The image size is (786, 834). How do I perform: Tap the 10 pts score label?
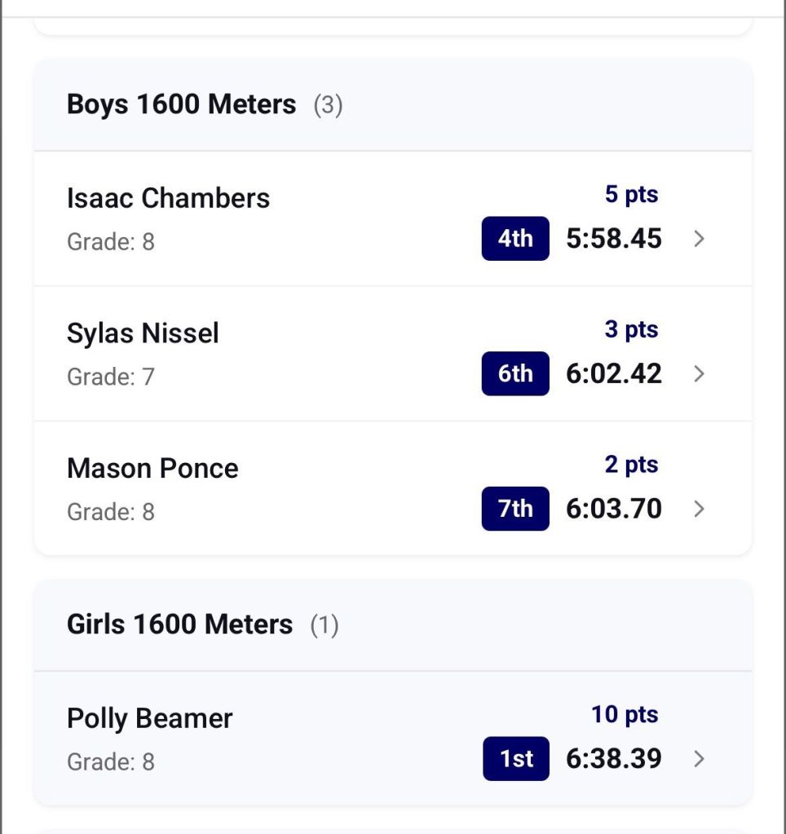click(x=625, y=715)
